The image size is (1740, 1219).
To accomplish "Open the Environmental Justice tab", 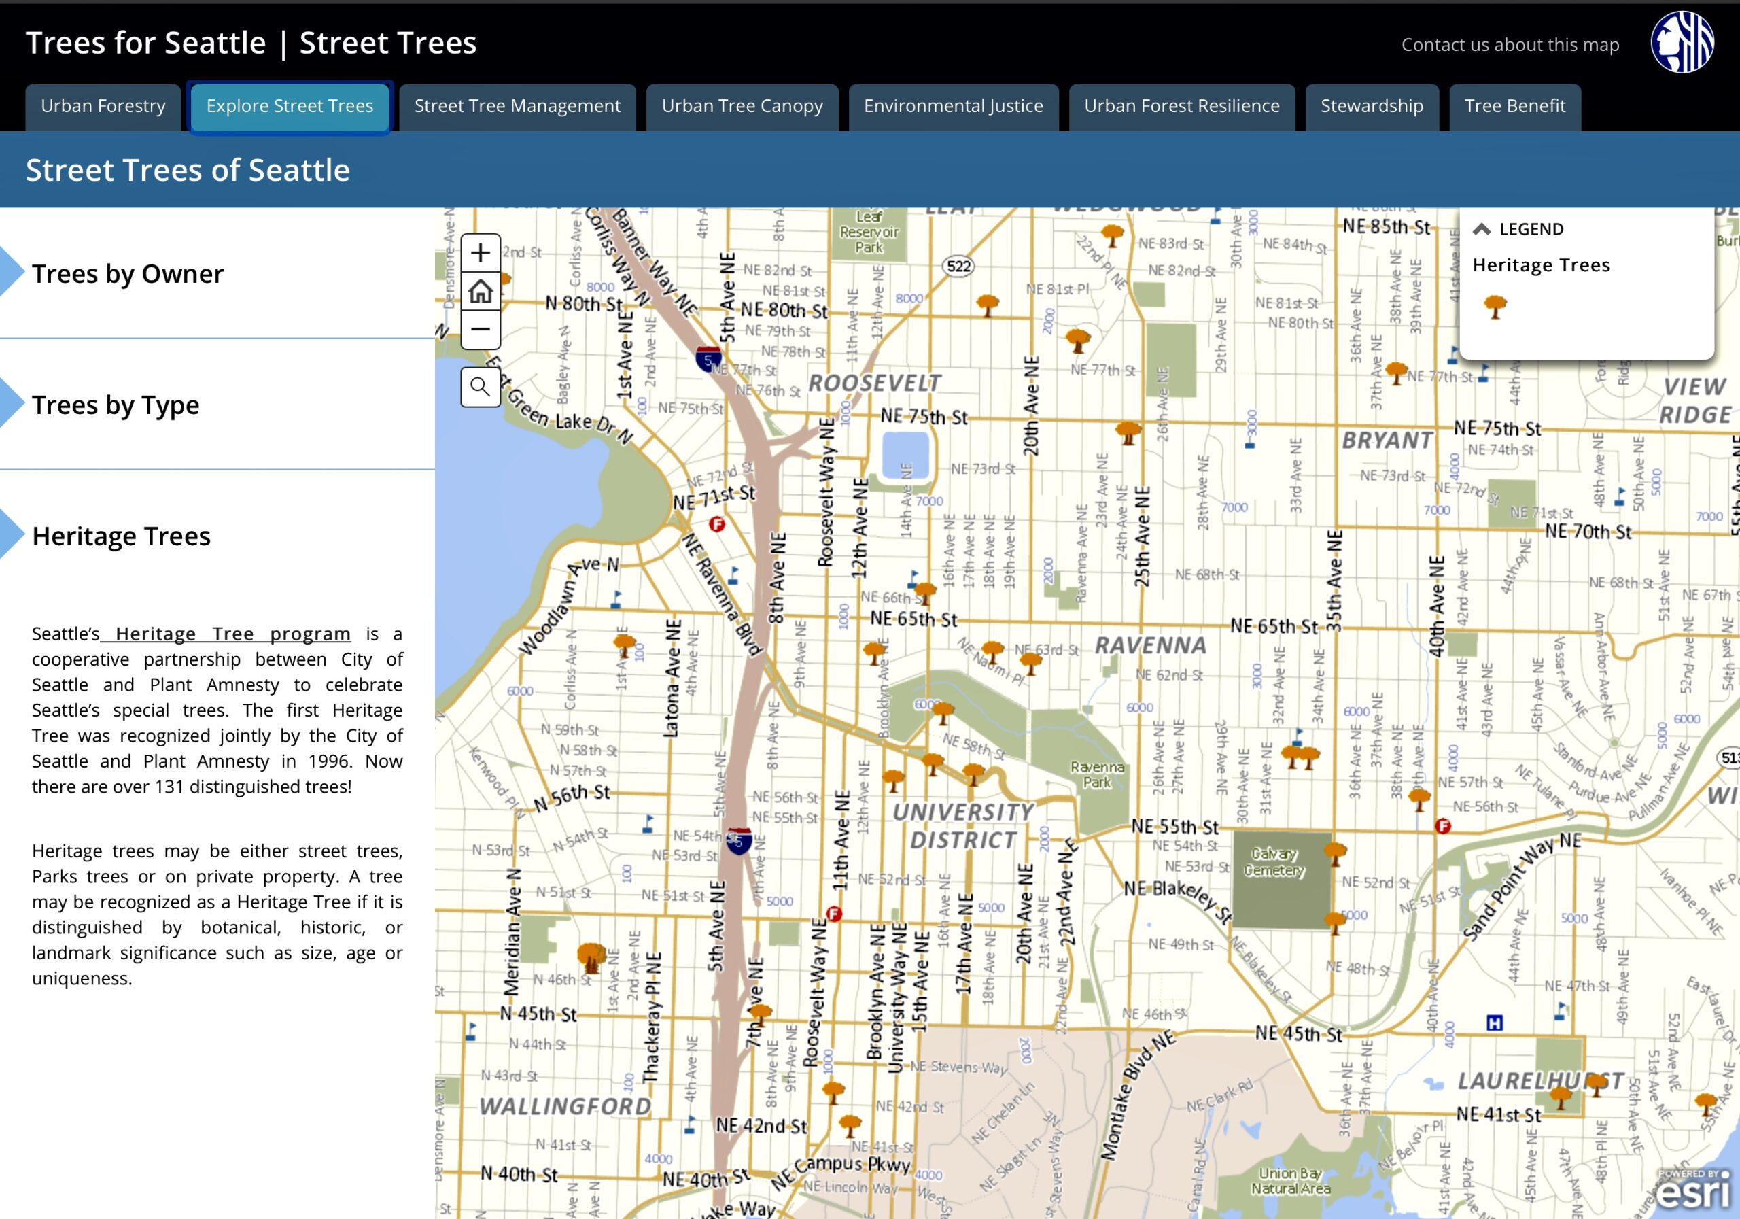I will [953, 106].
